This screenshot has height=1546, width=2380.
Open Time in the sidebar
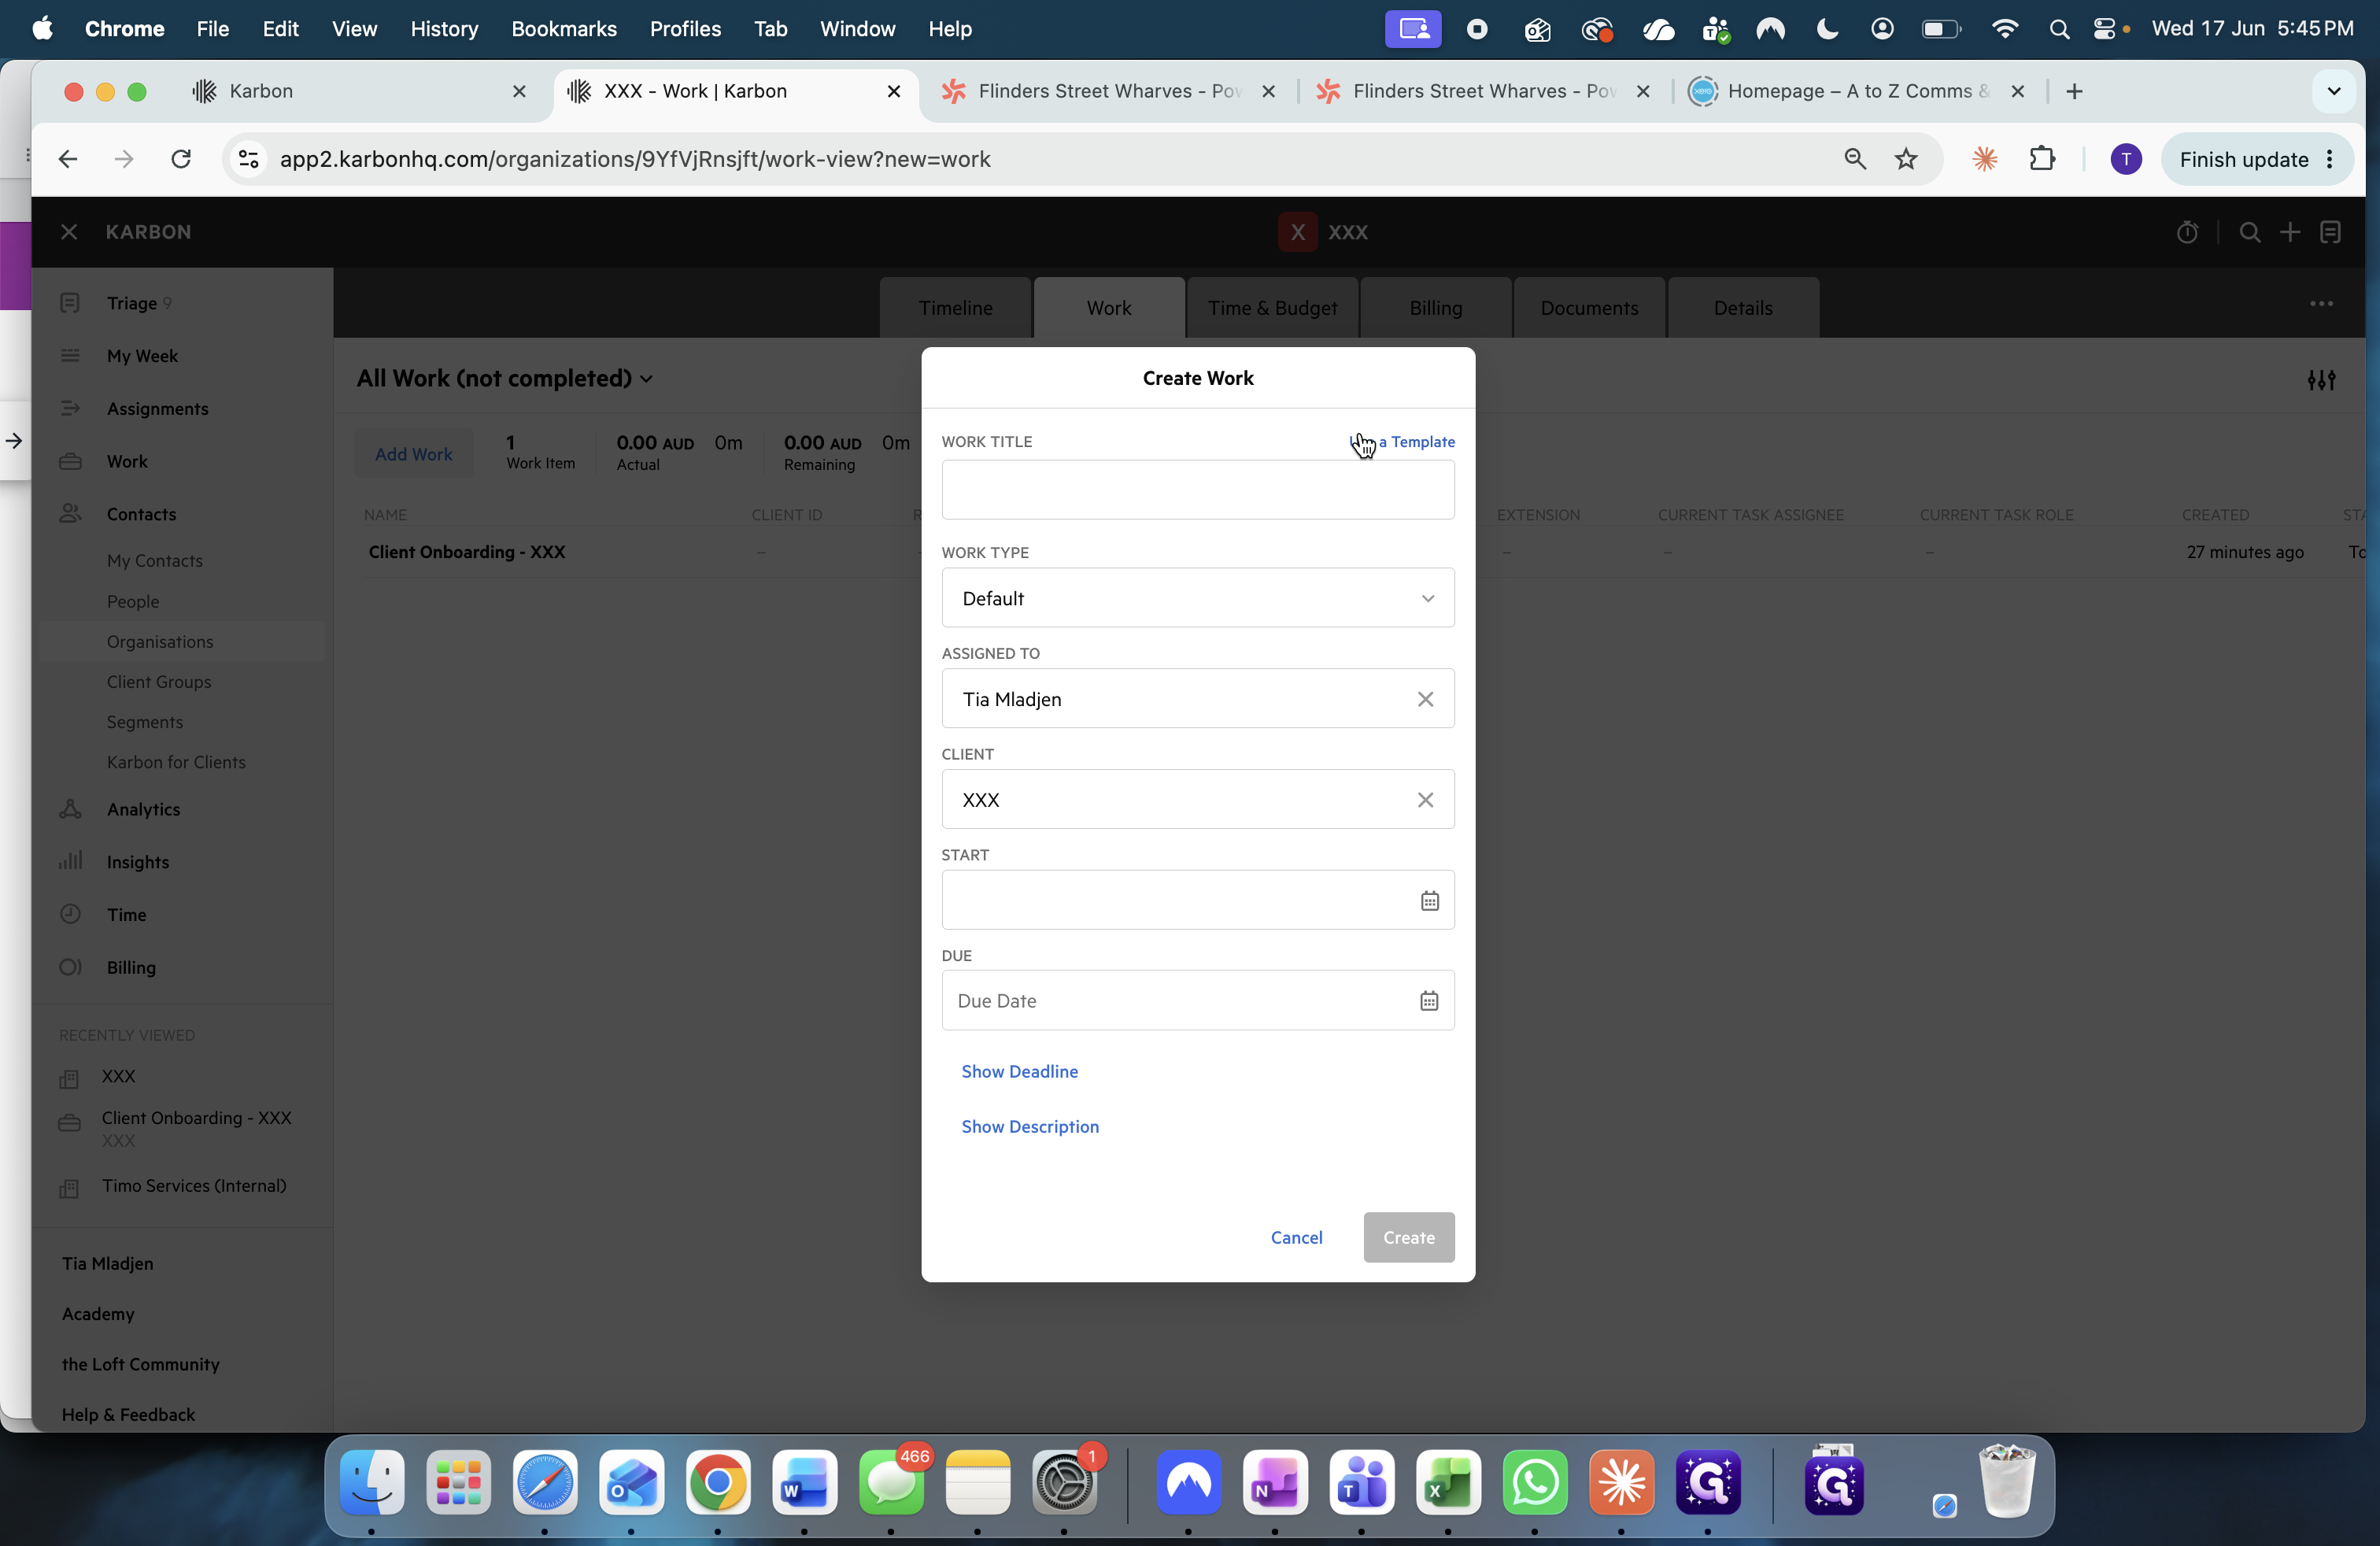(127, 915)
